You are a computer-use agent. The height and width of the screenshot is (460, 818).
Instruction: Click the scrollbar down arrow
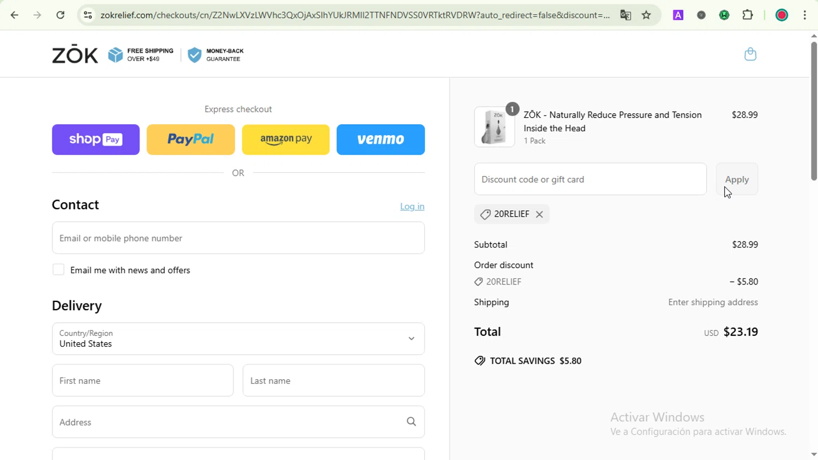(814, 454)
